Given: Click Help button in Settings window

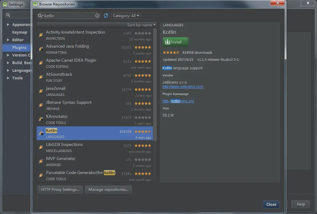Looking at the screenshot, I should [301, 204].
